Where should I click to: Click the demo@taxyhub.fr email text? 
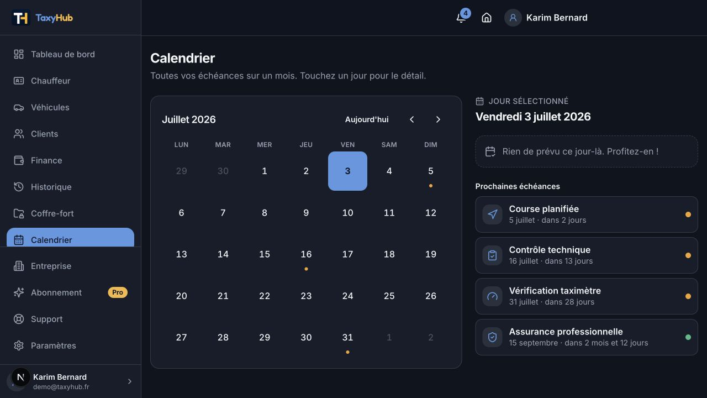pos(61,387)
